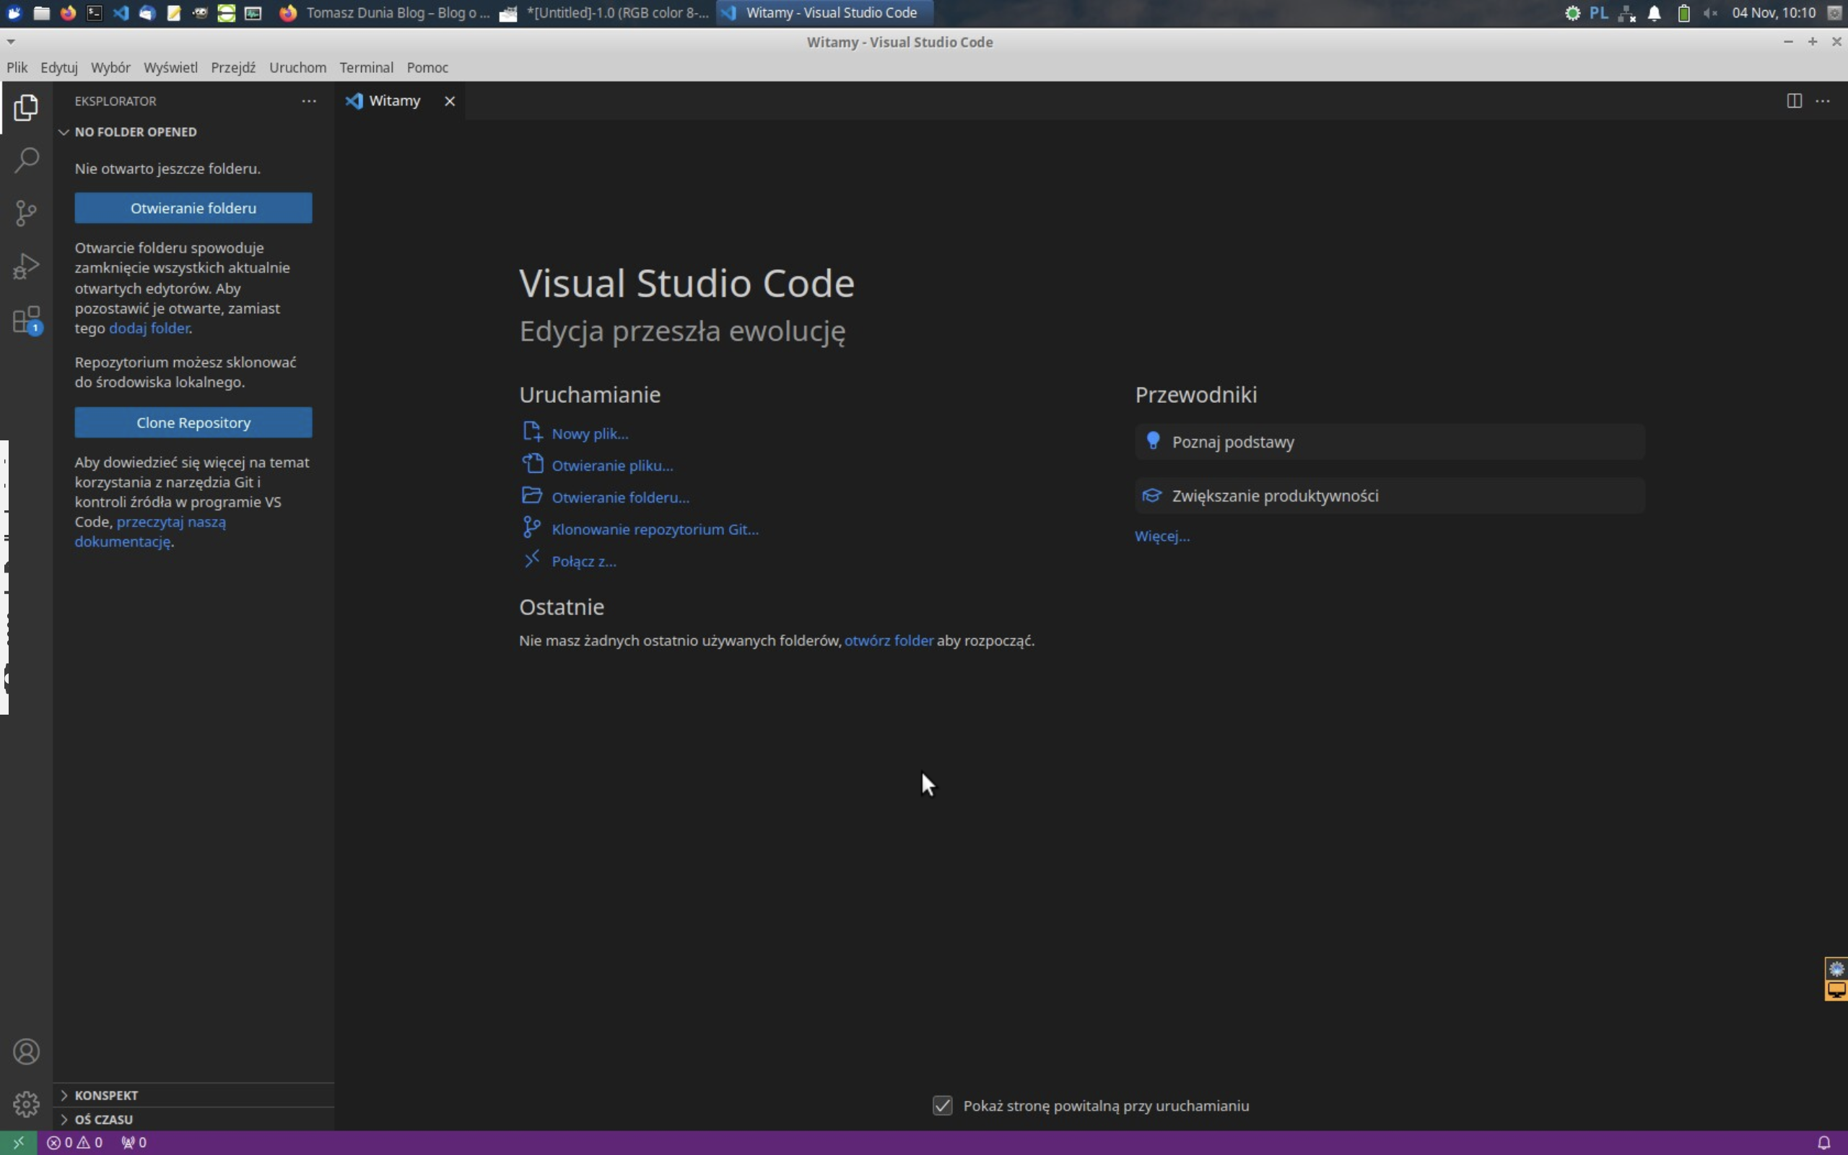Click the Clone Repository button

(193, 422)
